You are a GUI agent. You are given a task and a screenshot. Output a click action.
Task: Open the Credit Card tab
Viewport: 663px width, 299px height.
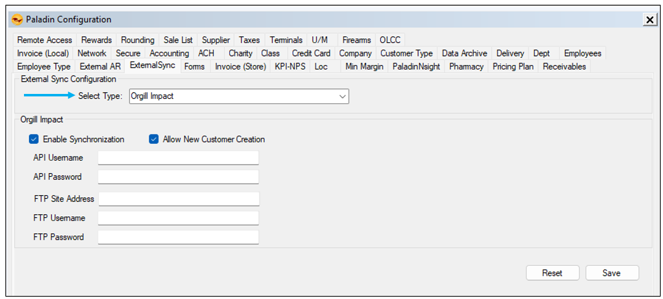tap(311, 53)
